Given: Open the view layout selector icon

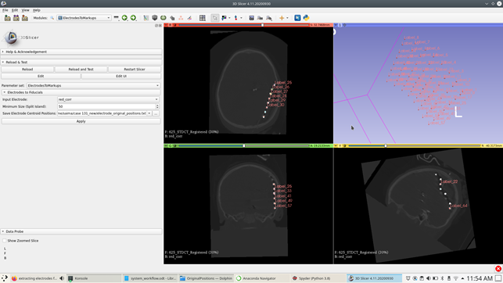Looking at the screenshot, I should [203, 18].
